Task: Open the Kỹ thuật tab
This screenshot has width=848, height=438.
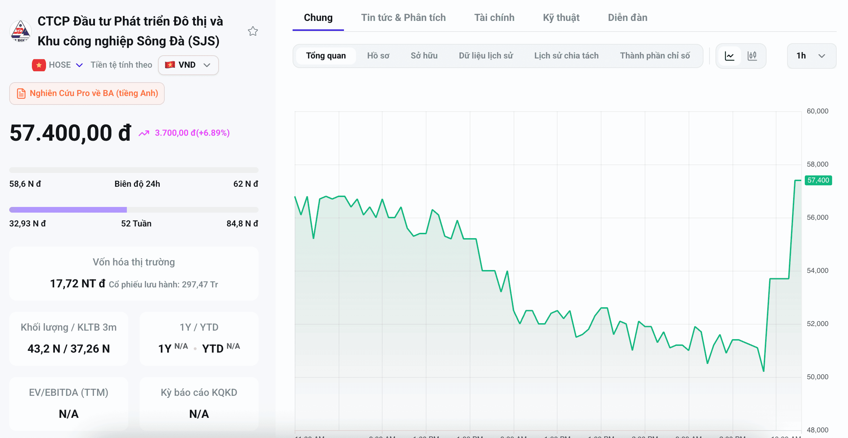Action: pyautogui.click(x=561, y=18)
